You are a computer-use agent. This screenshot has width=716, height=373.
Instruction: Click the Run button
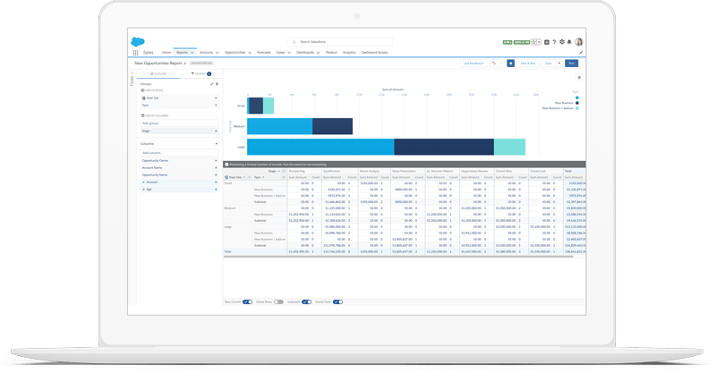click(571, 64)
